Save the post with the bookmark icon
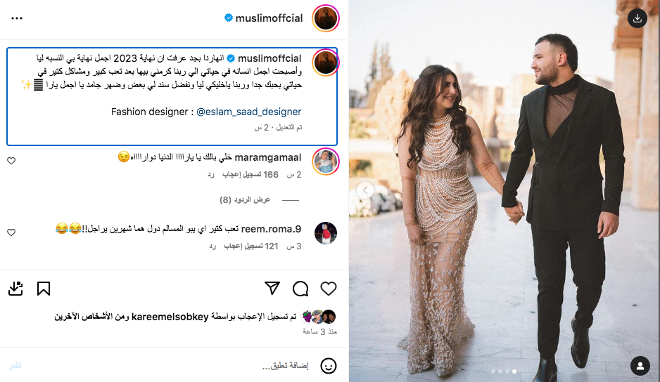 44,289
